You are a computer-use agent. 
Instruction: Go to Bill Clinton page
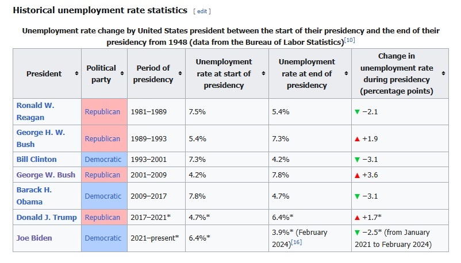(36, 159)
